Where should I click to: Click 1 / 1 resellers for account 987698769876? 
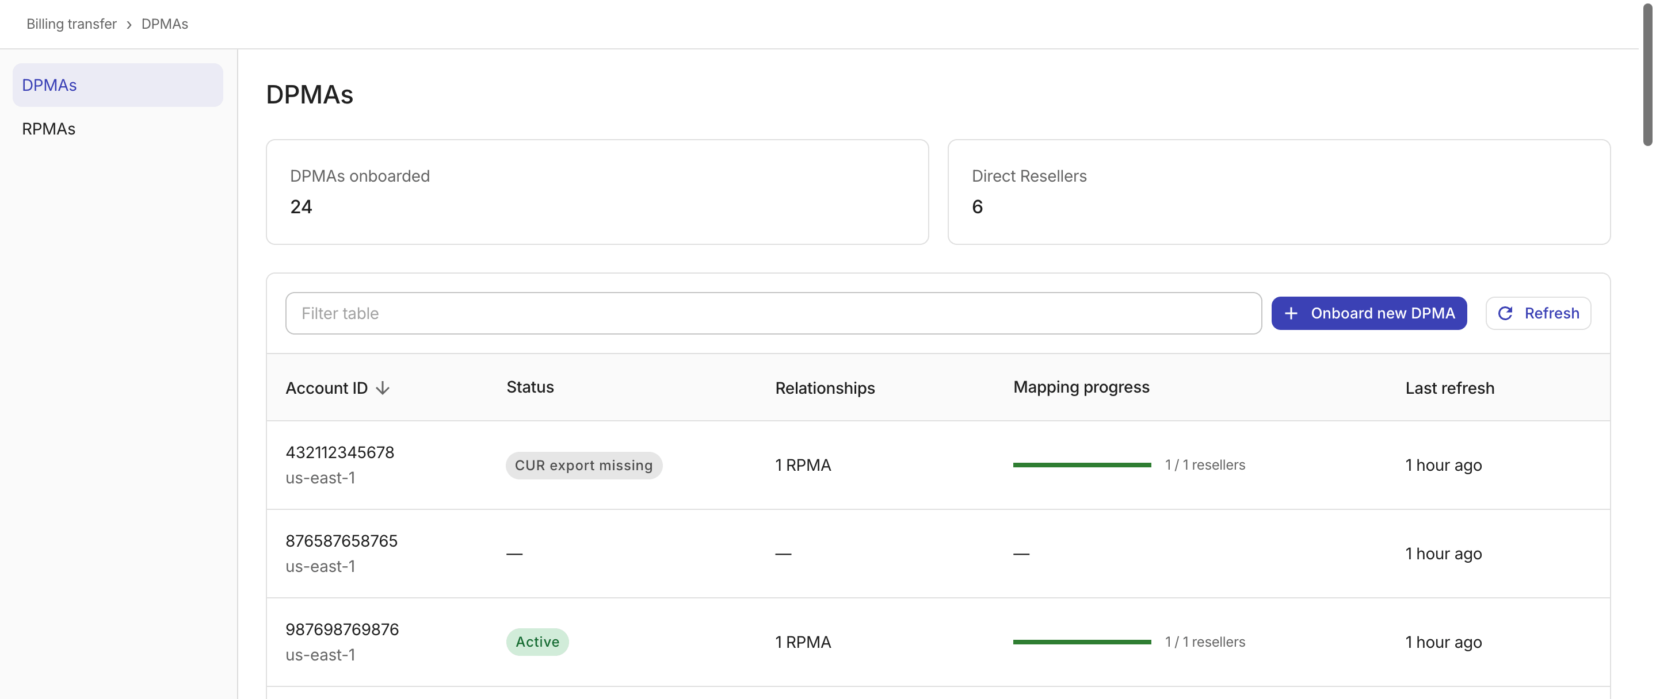1205,642
